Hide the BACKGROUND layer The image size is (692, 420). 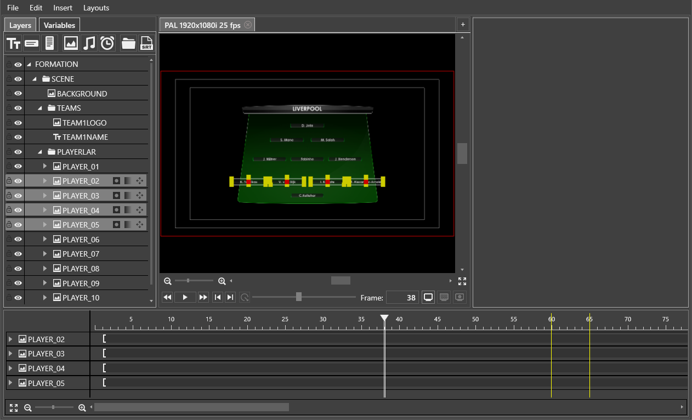pyautogui.click(x=18, y=94)
